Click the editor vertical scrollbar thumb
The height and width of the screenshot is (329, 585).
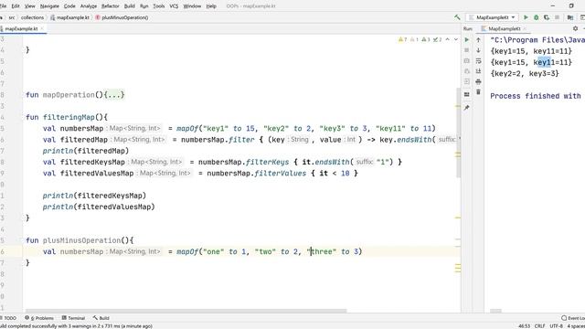pyautogui.click(x=458, y=133)
